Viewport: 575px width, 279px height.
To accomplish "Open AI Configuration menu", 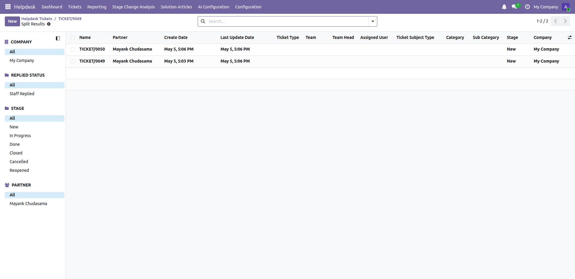I will 214,7.
